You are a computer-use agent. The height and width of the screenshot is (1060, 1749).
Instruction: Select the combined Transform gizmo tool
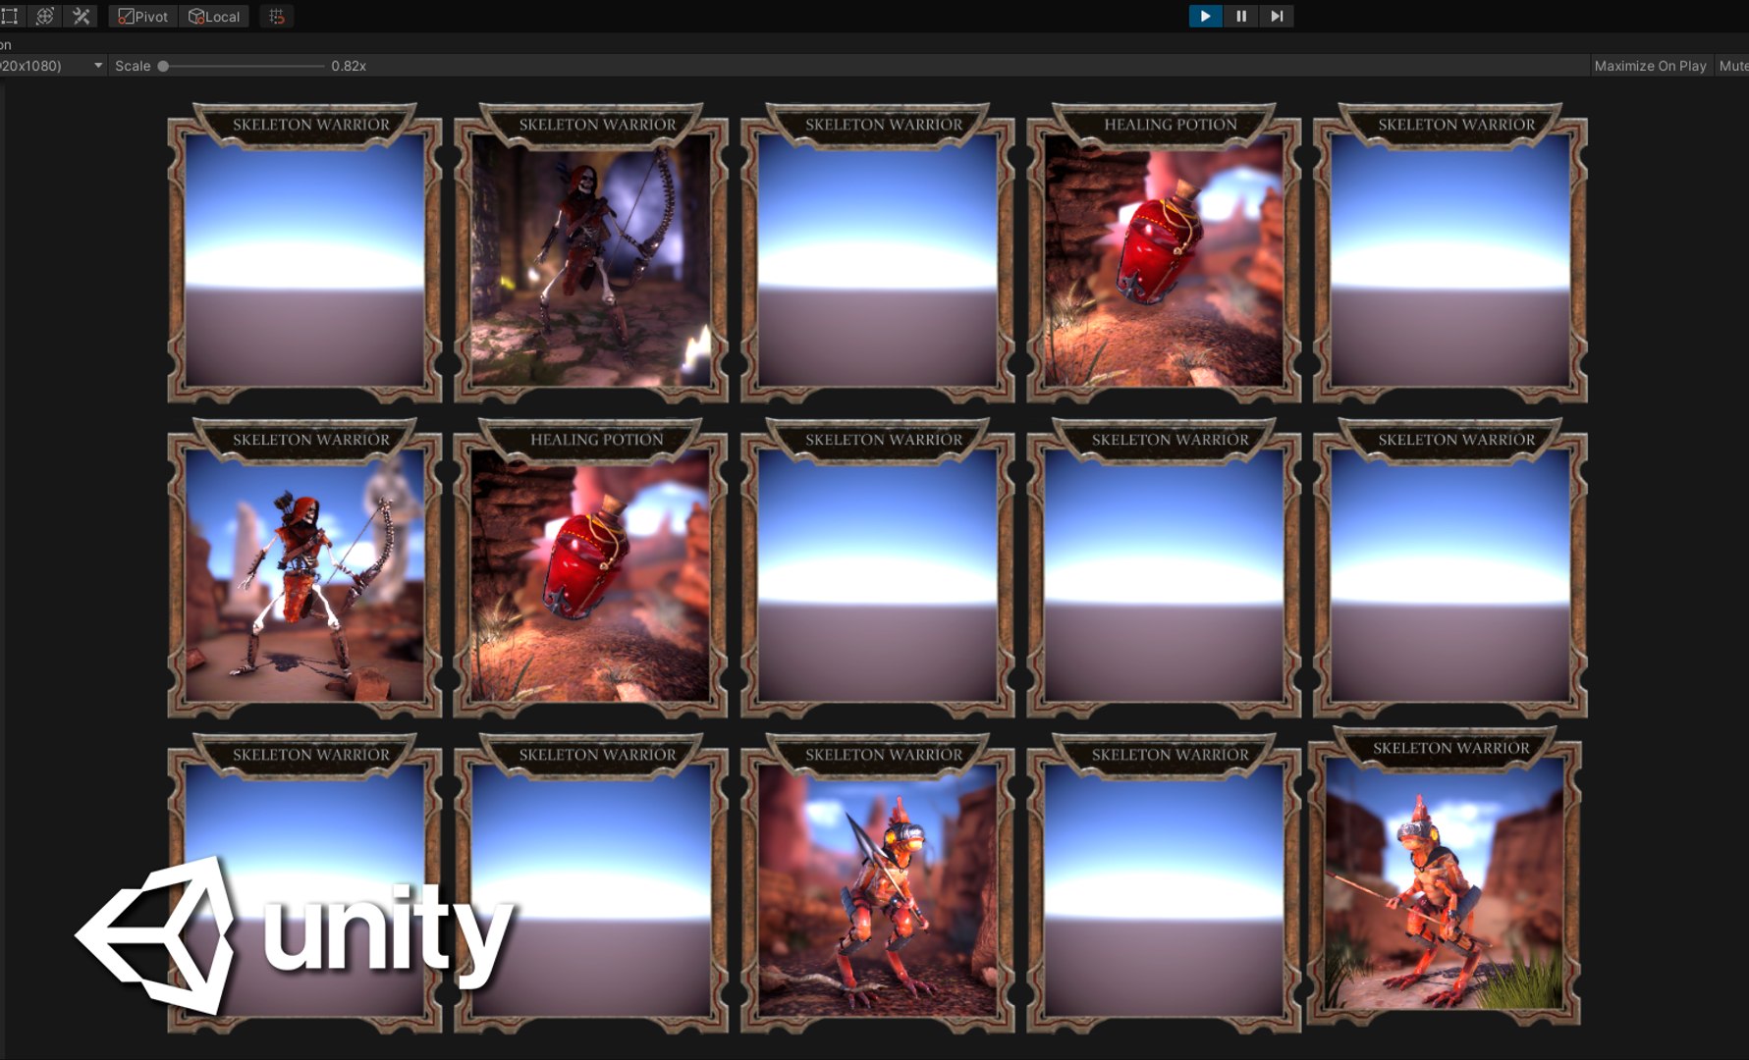click(x=45, y=16)
